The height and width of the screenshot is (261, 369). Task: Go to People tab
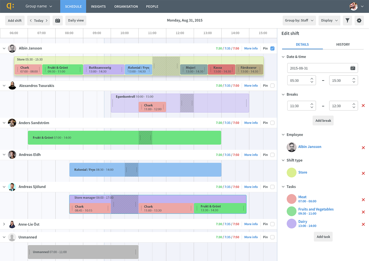tap(152, 6)
